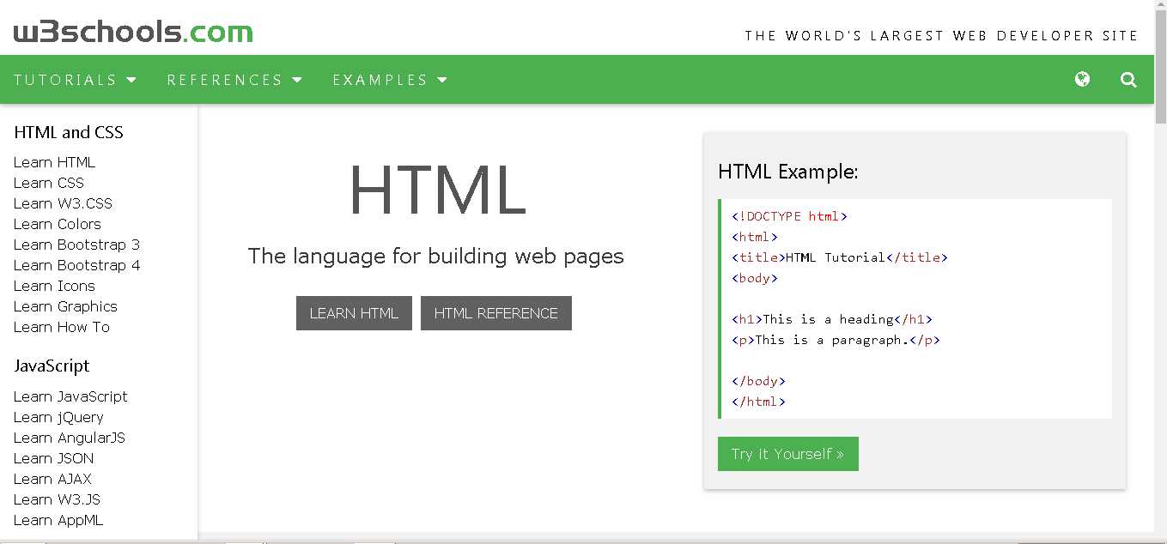
Task: Expand the Examples dropdown menu
Action: (x=391, y=80)
